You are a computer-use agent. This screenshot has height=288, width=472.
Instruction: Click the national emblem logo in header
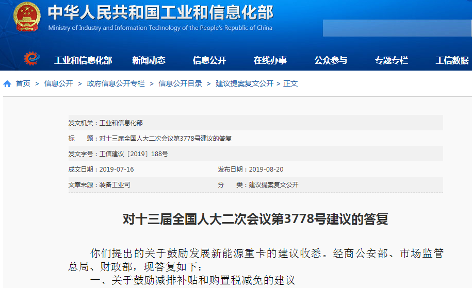(27, 16)
